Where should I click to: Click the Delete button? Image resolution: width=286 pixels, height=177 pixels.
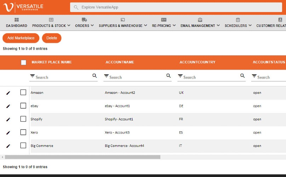click(52, 38)
